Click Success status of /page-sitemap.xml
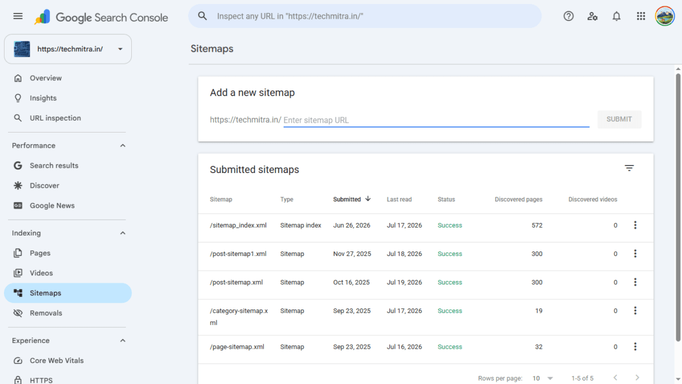This screenshot has height=384, width=682. [x=450, y=346]
